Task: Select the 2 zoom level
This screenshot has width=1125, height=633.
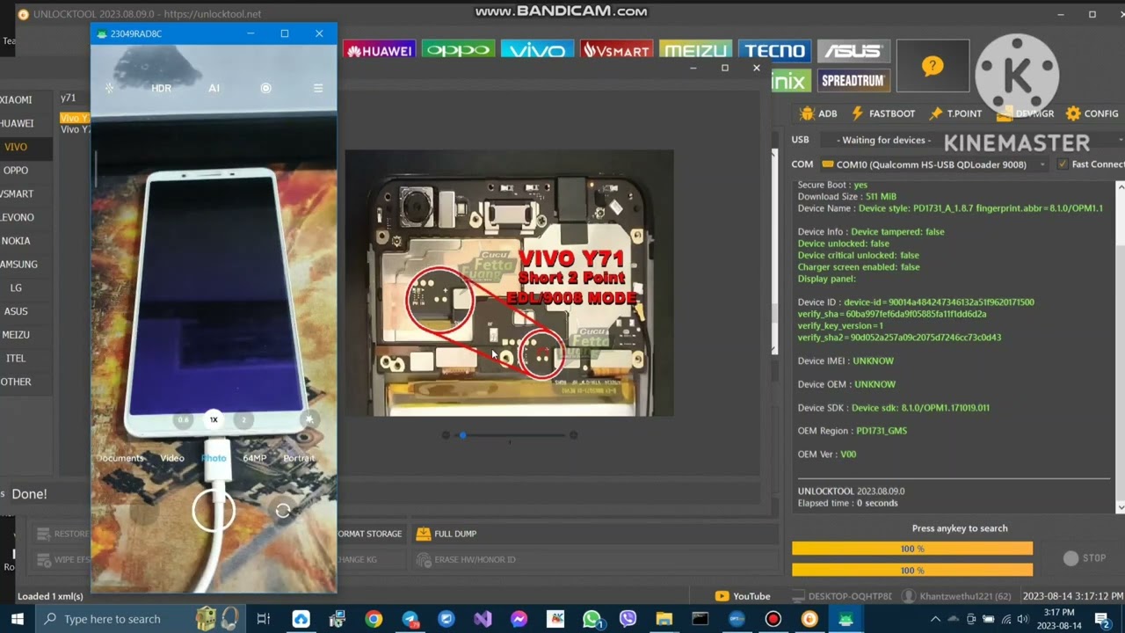Action: [243, 419]
